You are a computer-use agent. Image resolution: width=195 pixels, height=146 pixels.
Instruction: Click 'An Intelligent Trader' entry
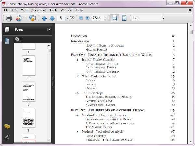point(101,67)
